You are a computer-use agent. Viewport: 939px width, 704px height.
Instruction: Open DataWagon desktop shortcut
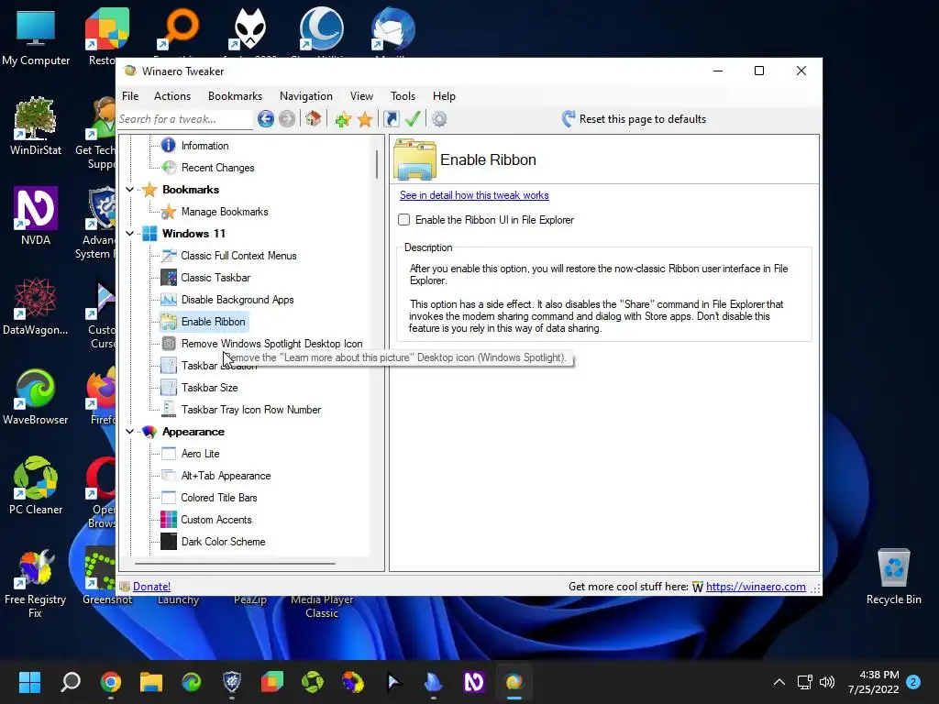(36, 306)
